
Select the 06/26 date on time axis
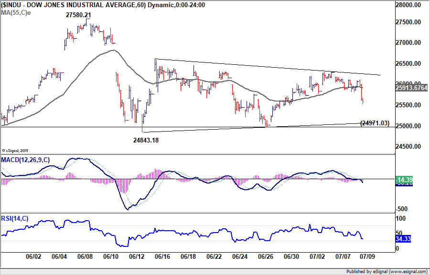pyautogui.click(x=266, y=257)
